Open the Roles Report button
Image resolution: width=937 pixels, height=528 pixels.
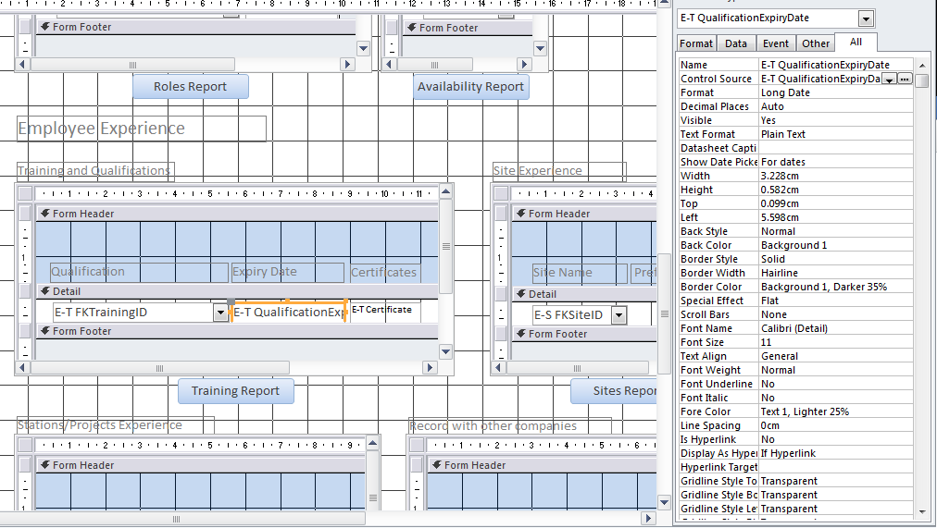coord(190,87)
